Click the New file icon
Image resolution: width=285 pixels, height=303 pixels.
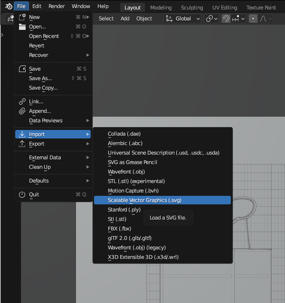coord(22,17)
